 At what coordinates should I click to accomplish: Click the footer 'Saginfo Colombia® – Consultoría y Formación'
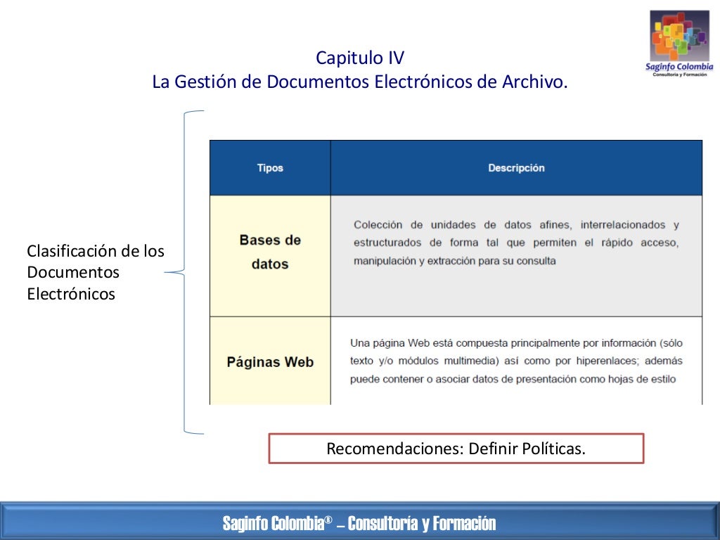click(x=359, y=523)
